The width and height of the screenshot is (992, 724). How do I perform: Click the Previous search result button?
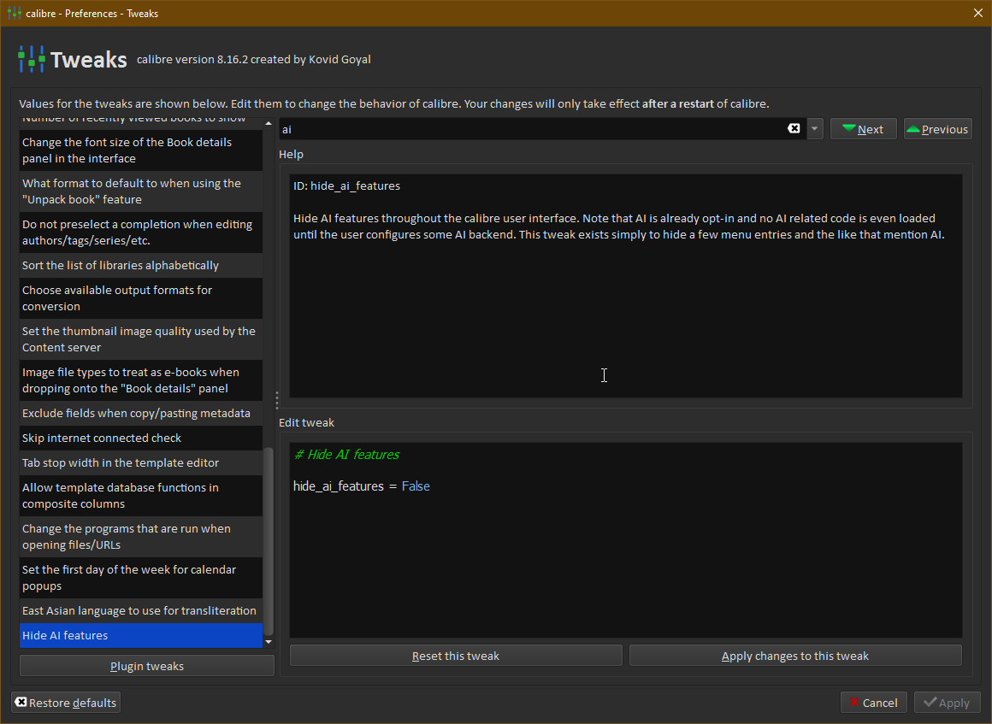(937, 129)
